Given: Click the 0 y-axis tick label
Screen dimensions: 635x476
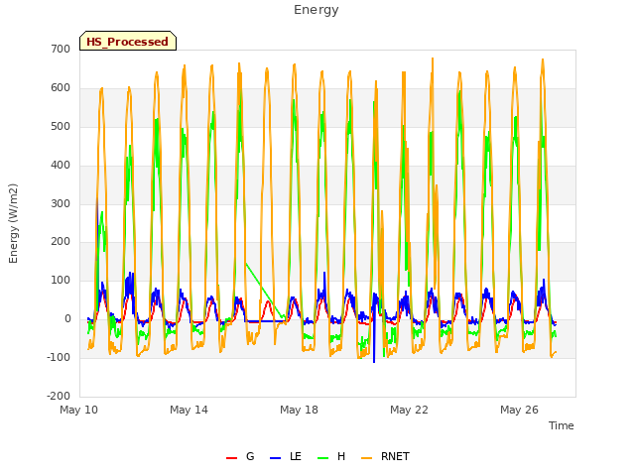Looking at the screenshot, I should tap(67, 319).
